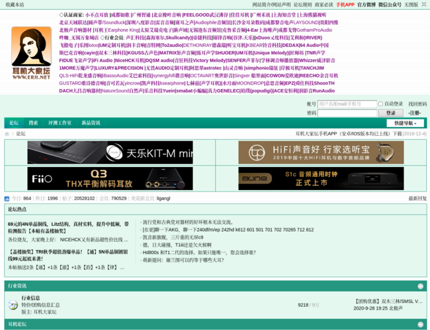Open the 69元的4N单晶铜线 hot thread
This screenshot has height=330, width=430.
click(68, 228)
